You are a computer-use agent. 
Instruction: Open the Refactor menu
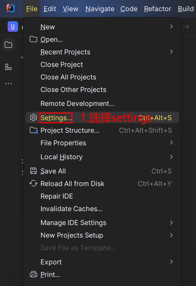coord(157,9)
